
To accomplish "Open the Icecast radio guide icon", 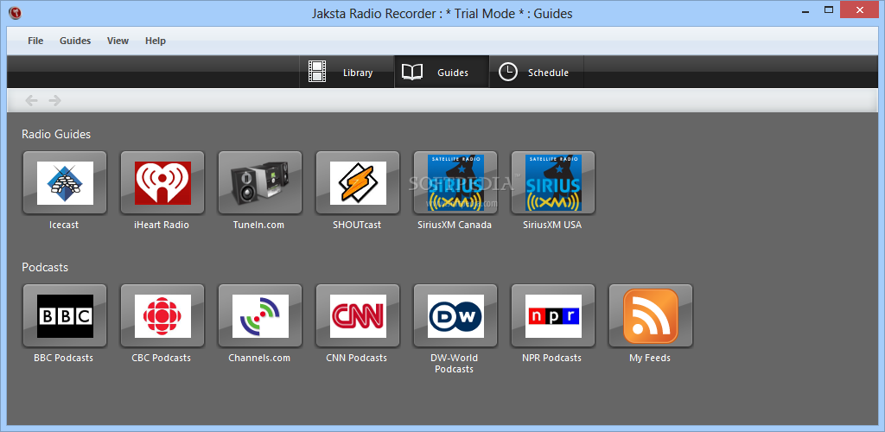I will pos(64,182).
